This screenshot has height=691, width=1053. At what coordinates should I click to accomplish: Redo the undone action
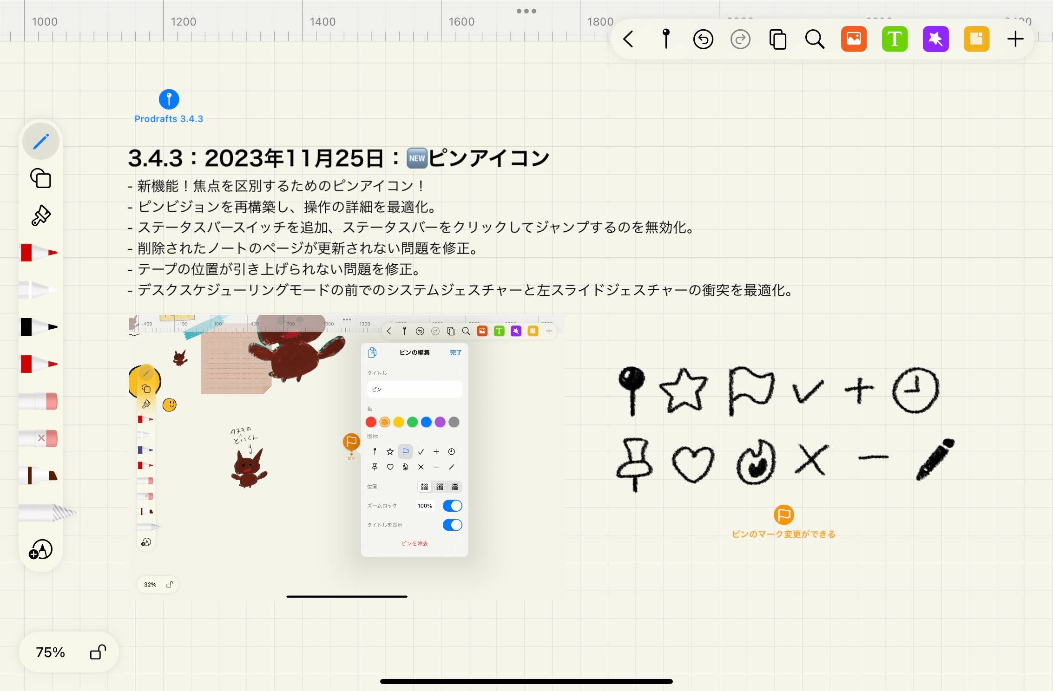tap(740, 39)
